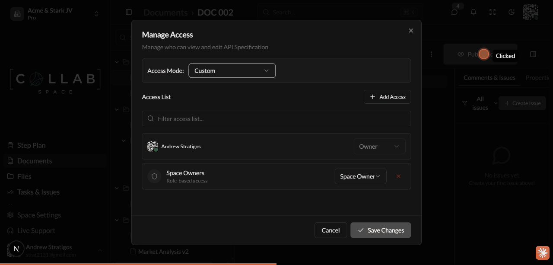The width and height of the screenshot is (553, 265).
Task: Click Save Changes
Action: 381,230
